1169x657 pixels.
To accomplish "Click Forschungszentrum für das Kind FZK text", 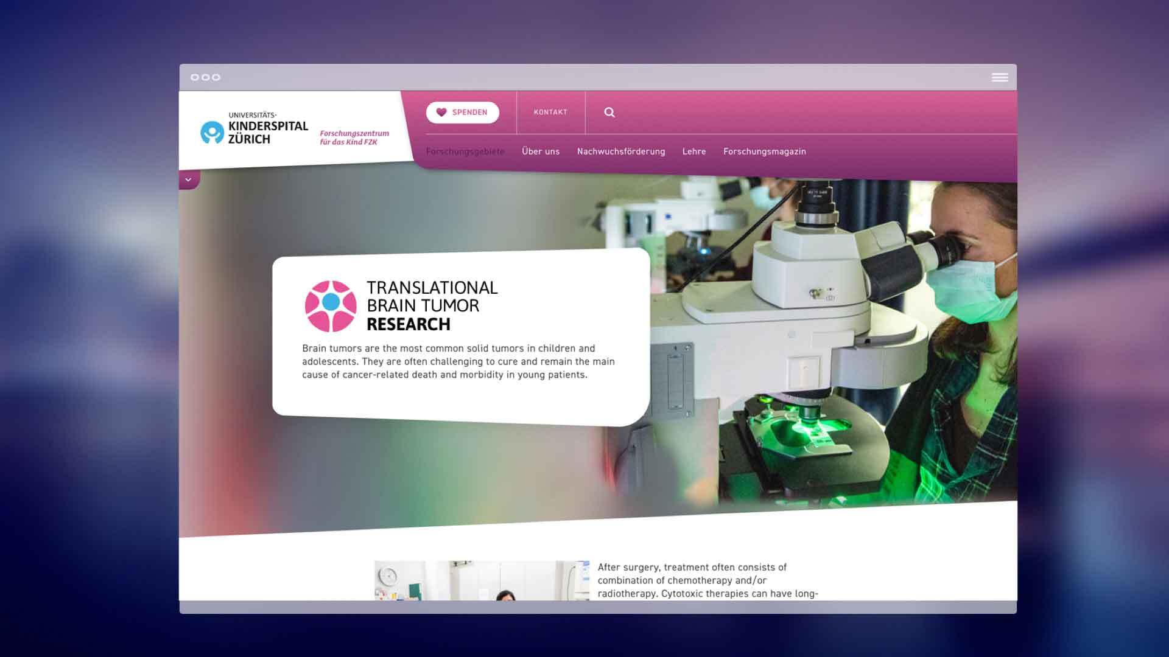I will click(x=354, y=137).
